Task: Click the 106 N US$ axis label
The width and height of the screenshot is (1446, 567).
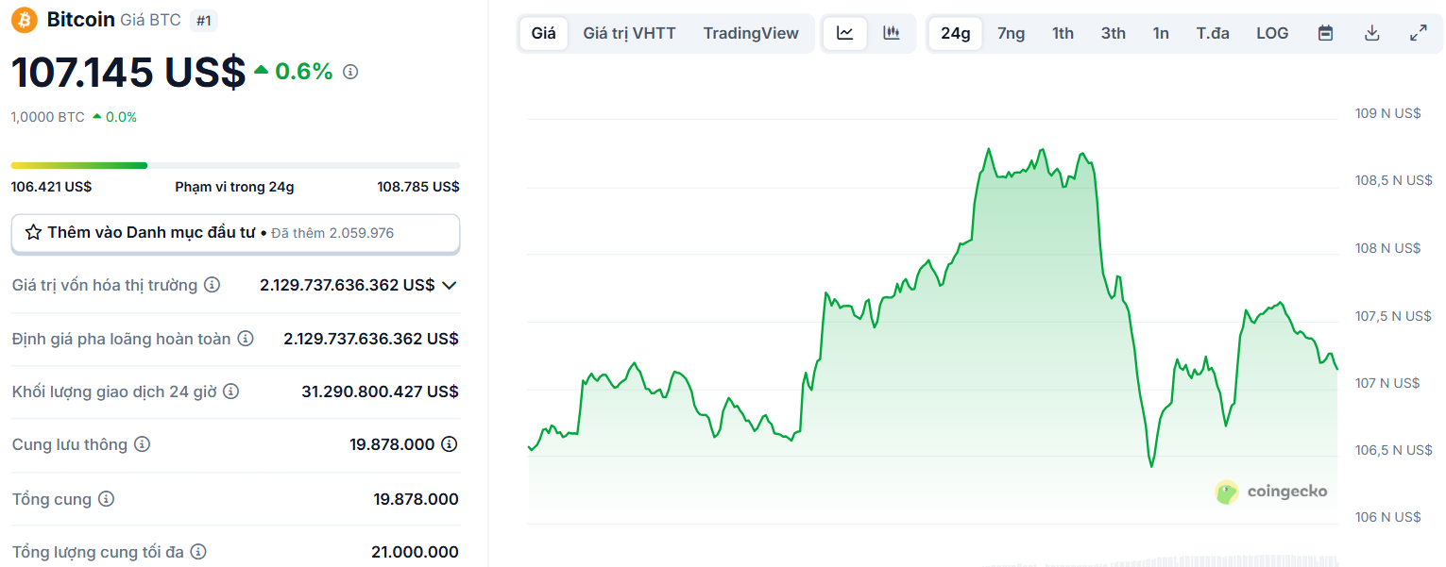Action: [x=1387, y=517]
